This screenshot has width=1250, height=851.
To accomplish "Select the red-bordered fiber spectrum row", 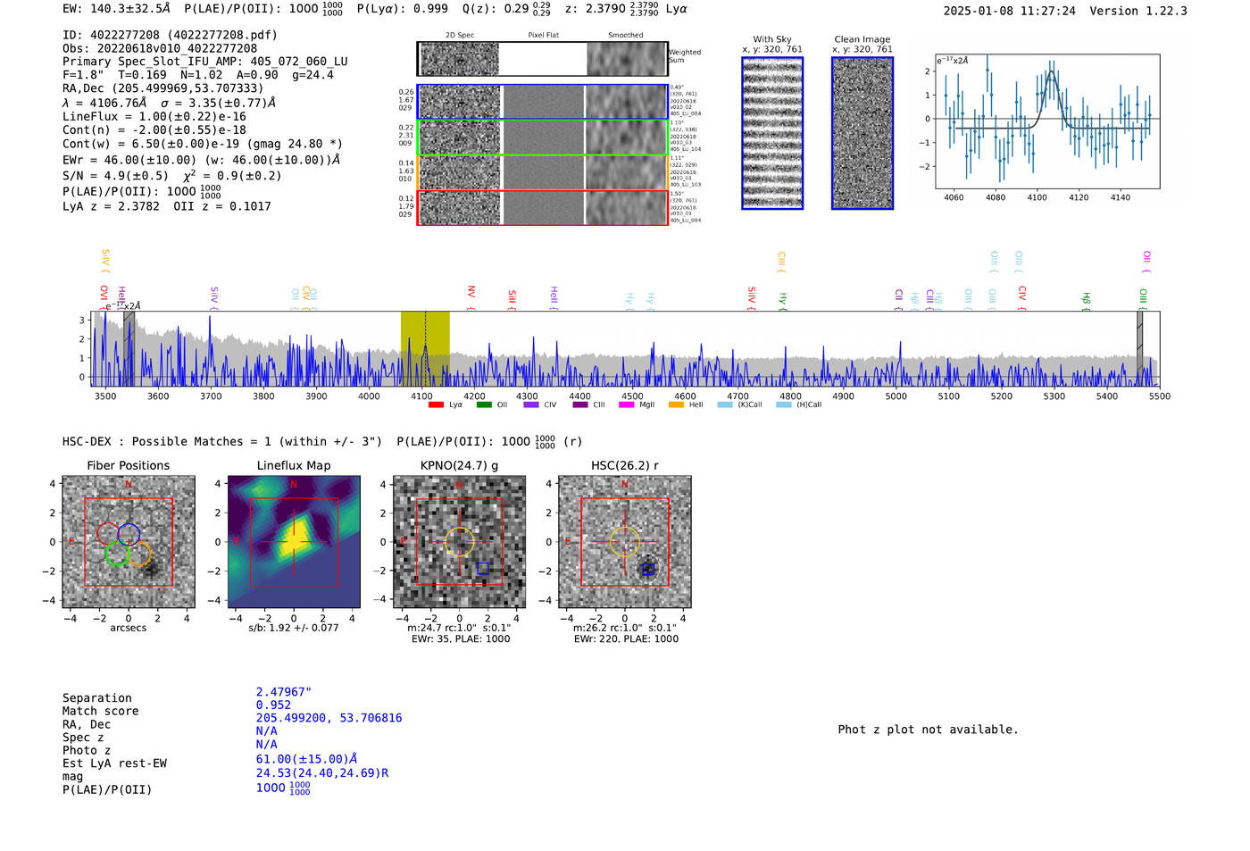I will coord(542,207).
